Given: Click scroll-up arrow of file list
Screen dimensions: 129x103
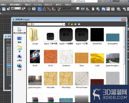Looking at the screenshot, I should (x=124, y=28).
